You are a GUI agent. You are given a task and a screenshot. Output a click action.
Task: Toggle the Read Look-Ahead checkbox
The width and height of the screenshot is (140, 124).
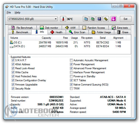point(13,68)
